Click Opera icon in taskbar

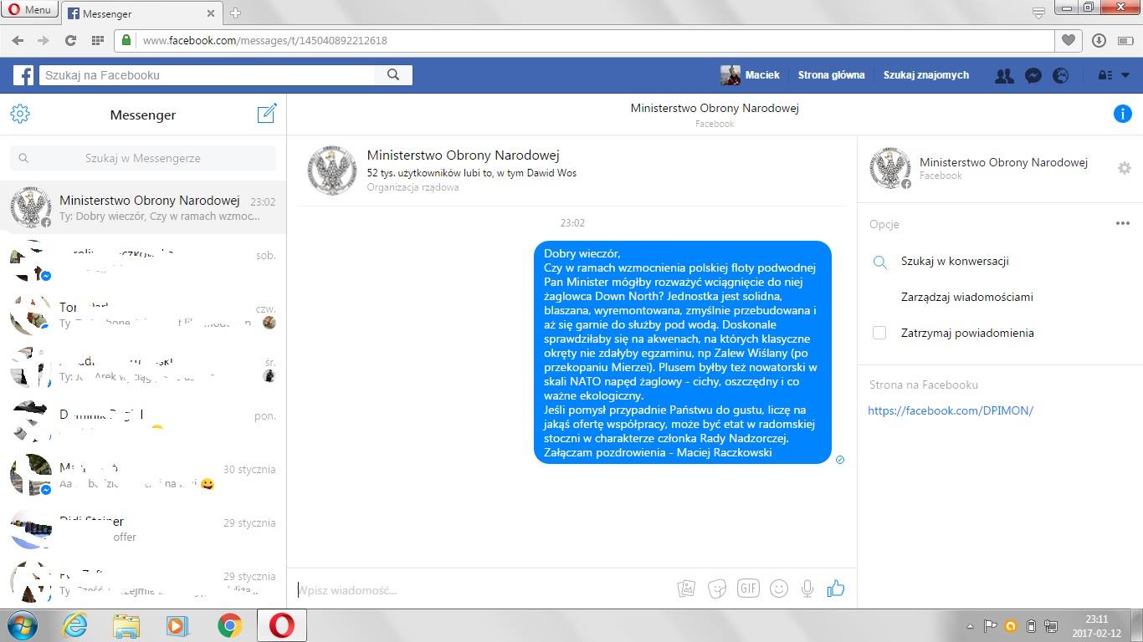pyautogui.click(x=282, y=625)
